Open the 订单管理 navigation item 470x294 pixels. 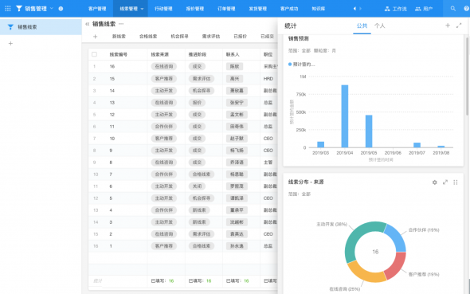[226, 9]
